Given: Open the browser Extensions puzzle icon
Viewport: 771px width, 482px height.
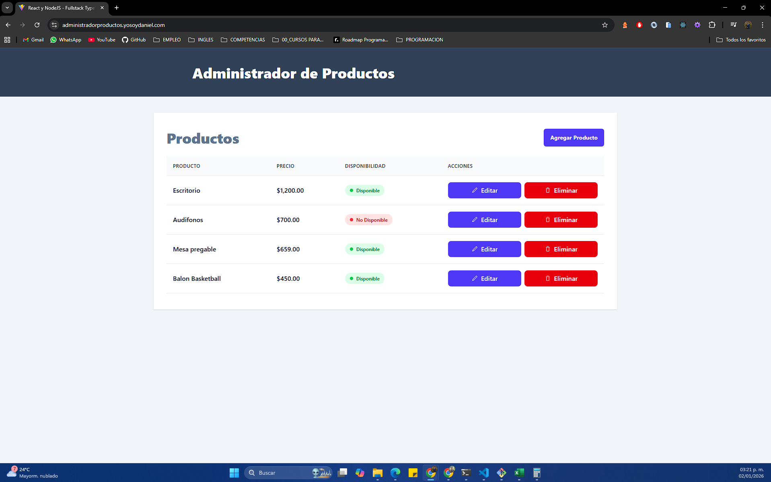Looking at the screenshot, I should pos(712,25).
